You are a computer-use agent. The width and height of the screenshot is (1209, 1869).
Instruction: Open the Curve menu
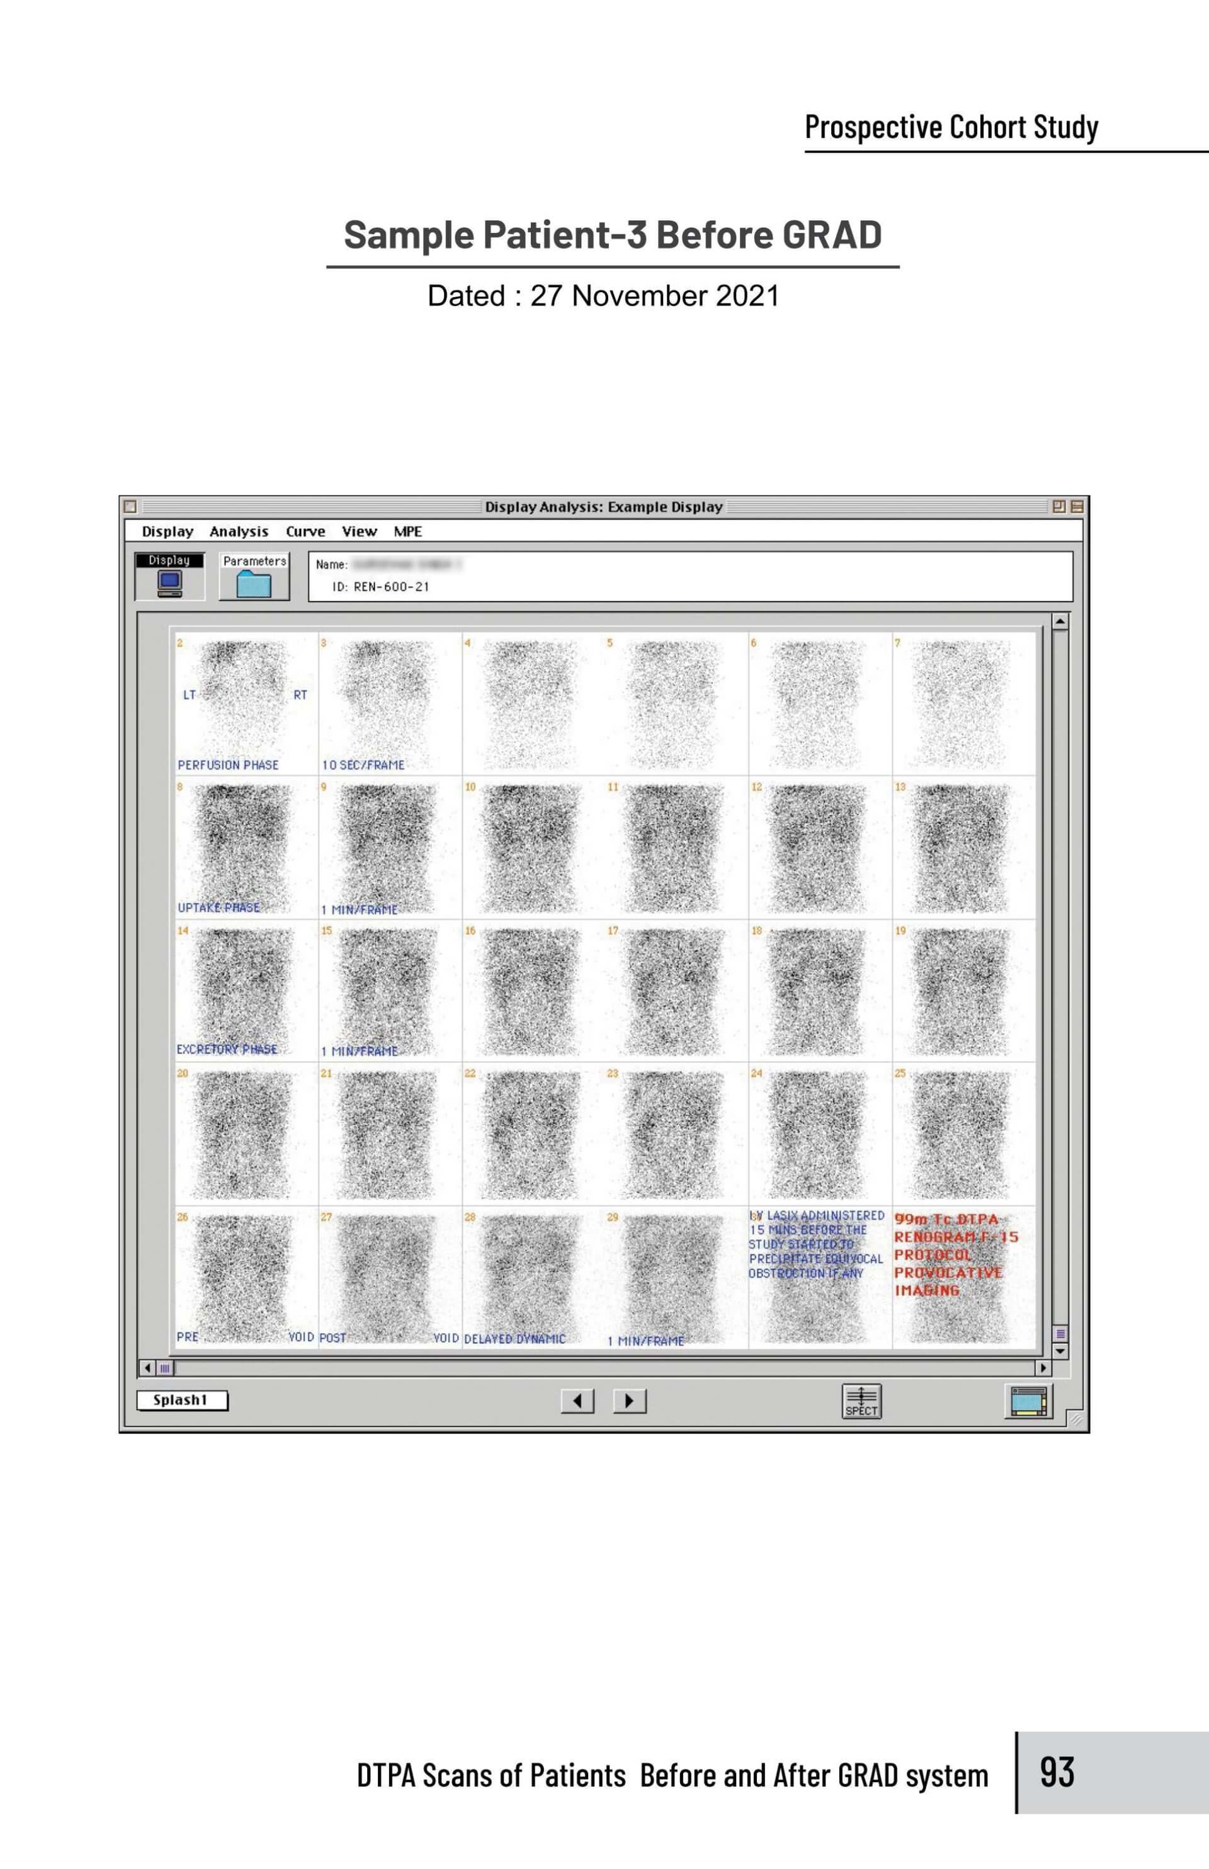point(305,531)
